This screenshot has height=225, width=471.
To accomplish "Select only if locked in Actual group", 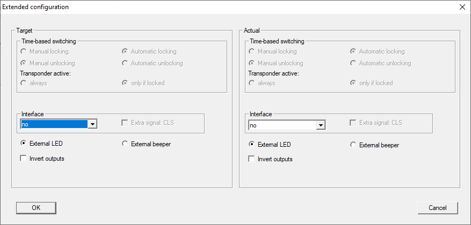I will 353,83.
